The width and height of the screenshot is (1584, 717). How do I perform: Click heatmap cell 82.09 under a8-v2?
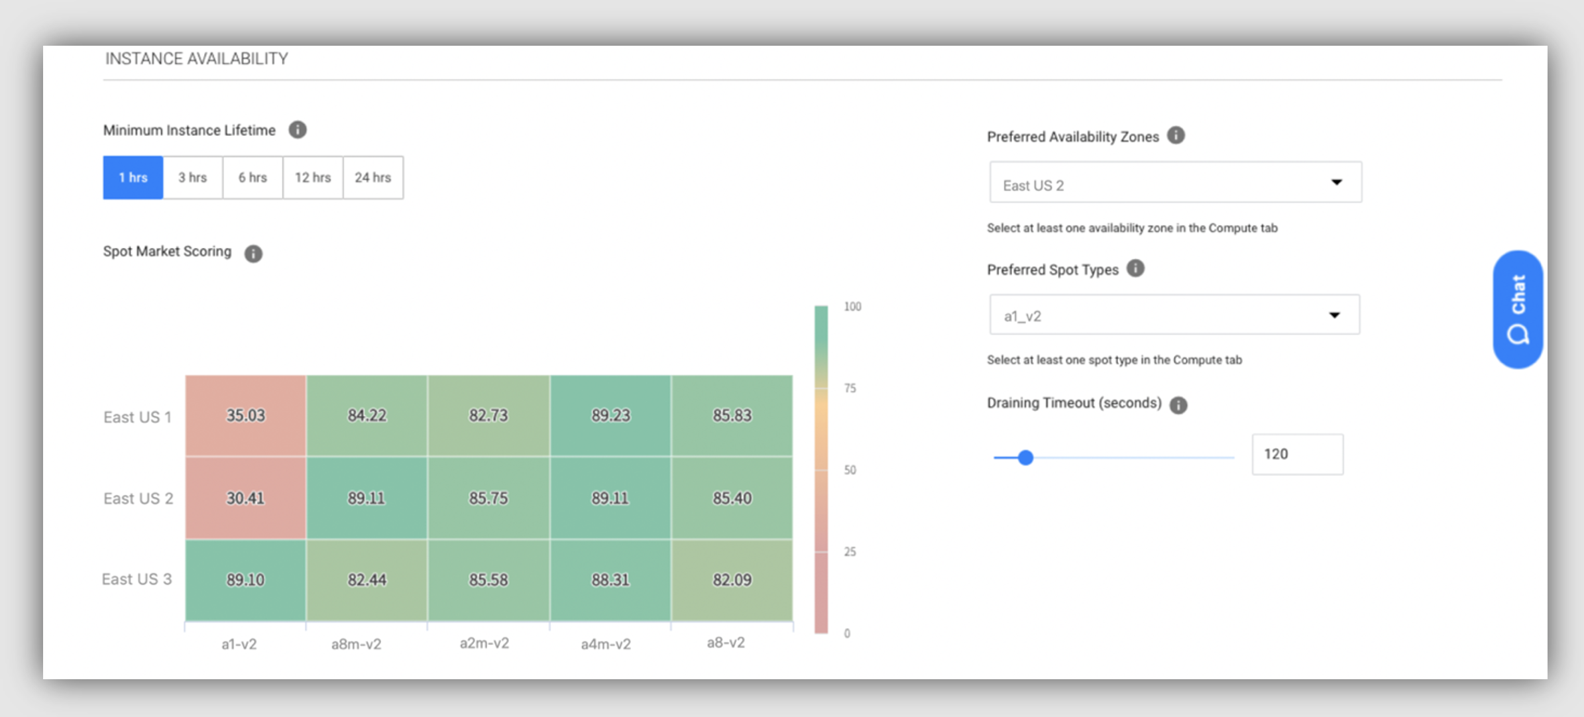click(x=732, y=580)
